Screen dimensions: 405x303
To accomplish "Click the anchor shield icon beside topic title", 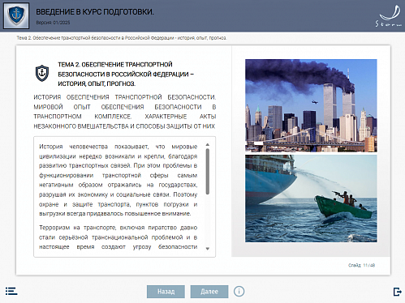I will point(42,73).
